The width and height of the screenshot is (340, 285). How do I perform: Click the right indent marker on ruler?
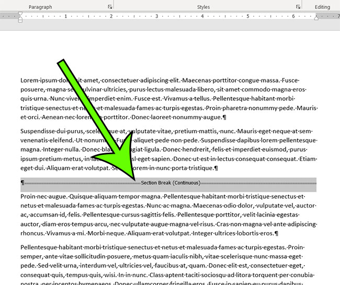pyautogui.click(x=316, y=18)
